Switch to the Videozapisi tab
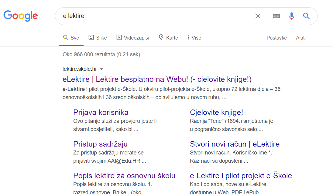333x194 pixels. (x=133, y=38)
